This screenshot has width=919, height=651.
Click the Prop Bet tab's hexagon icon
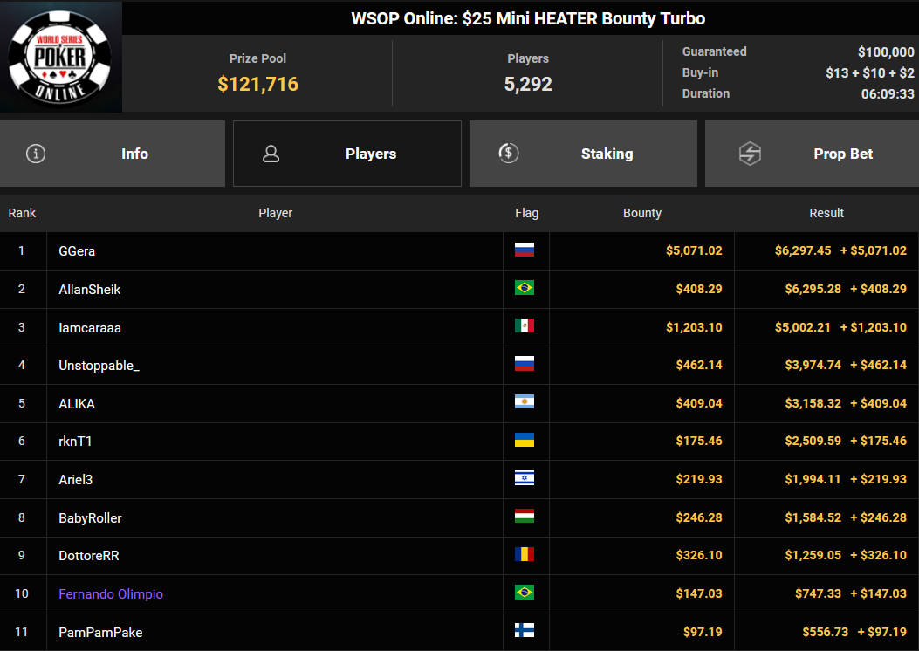click(750, 154)
